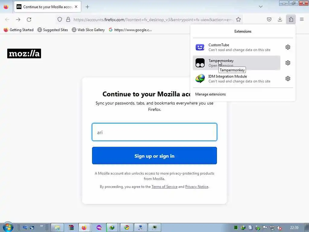This screenshot has width=309, height=232.
Task: Click the IDM Integration Module entry
Action: 237,79
